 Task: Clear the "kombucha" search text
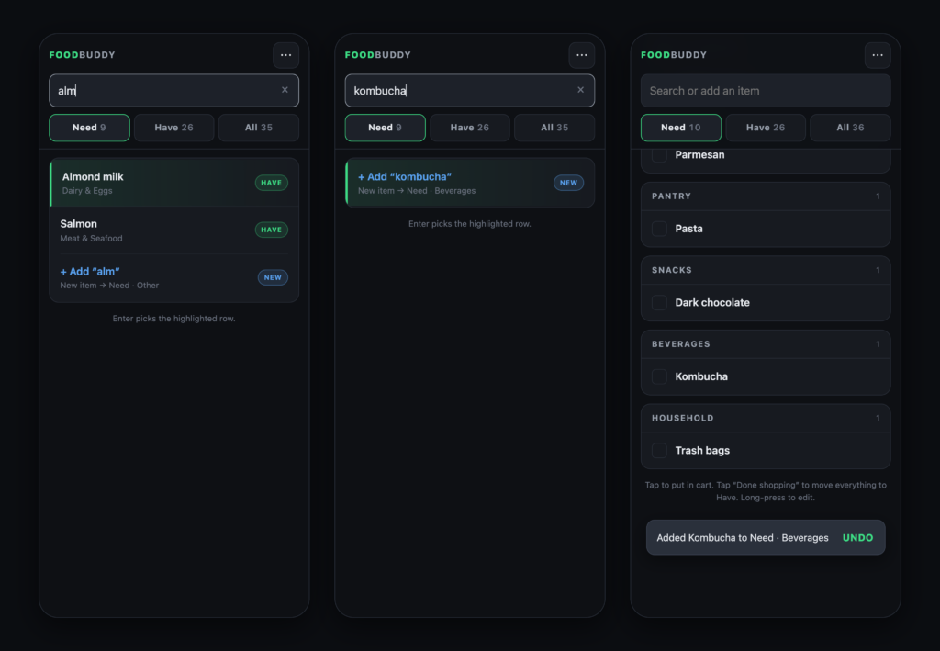point(580,90)
